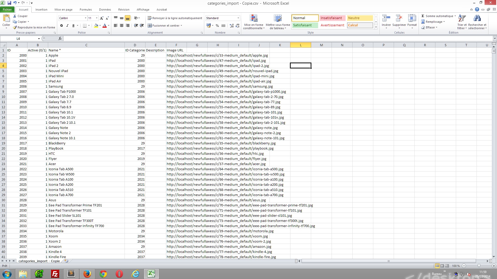Apply the Satisfaisant green cell style

click(305, 25)
